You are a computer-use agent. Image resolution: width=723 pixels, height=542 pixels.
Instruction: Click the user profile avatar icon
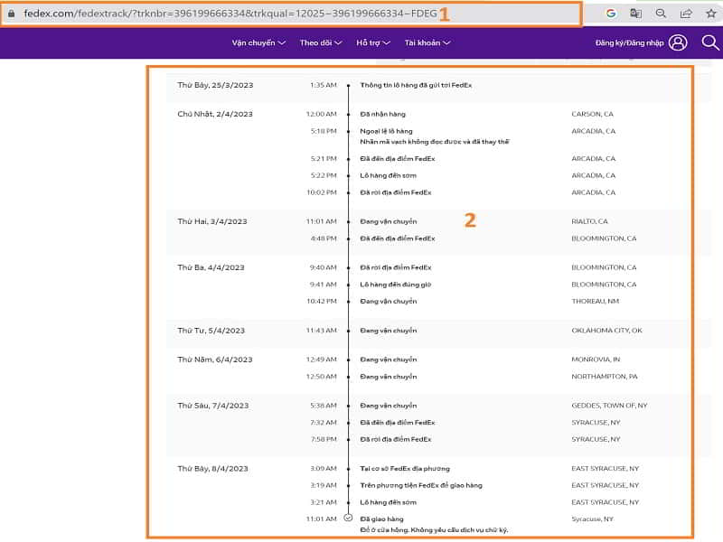click(x=678, y=42)
